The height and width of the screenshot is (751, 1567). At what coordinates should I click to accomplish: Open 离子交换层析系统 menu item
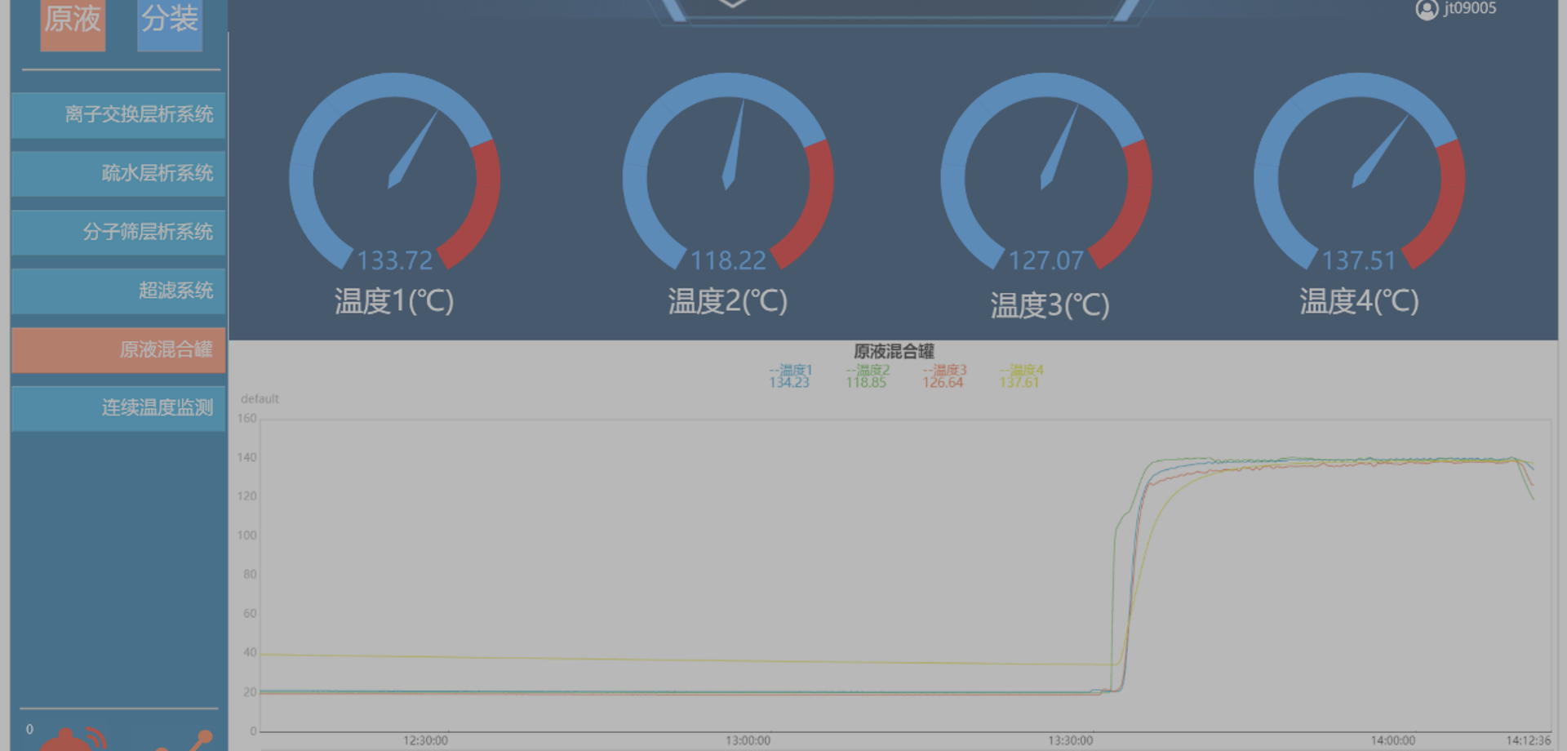coord(118,115)
